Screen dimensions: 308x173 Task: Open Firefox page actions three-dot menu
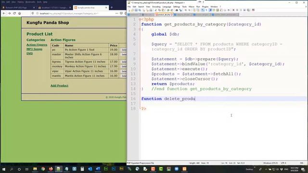point(116,13)
